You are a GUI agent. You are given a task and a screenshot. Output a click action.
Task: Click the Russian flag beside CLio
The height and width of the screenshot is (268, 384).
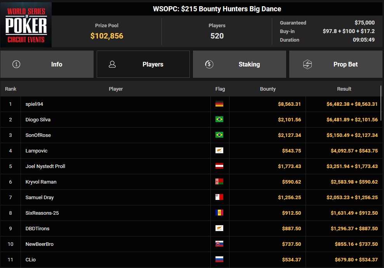coord(219,259)
